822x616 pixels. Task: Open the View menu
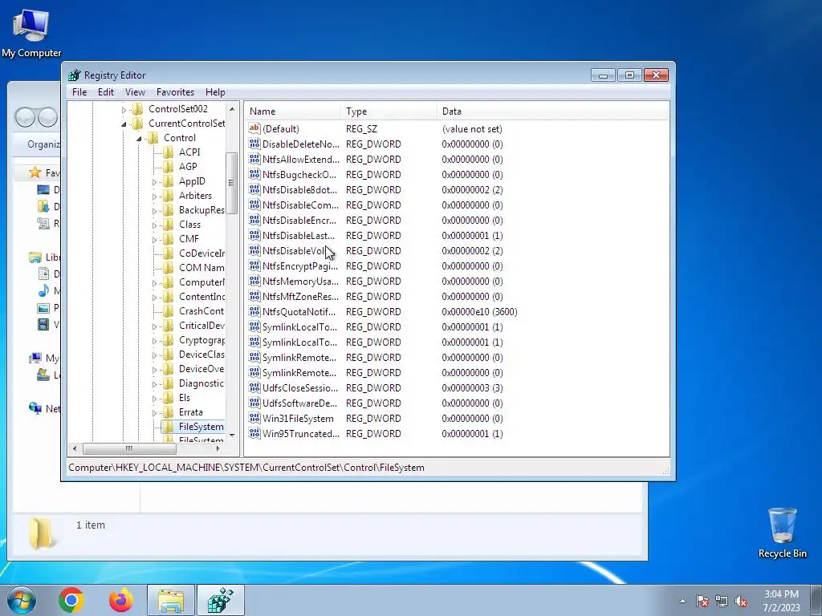pos(135,92)
